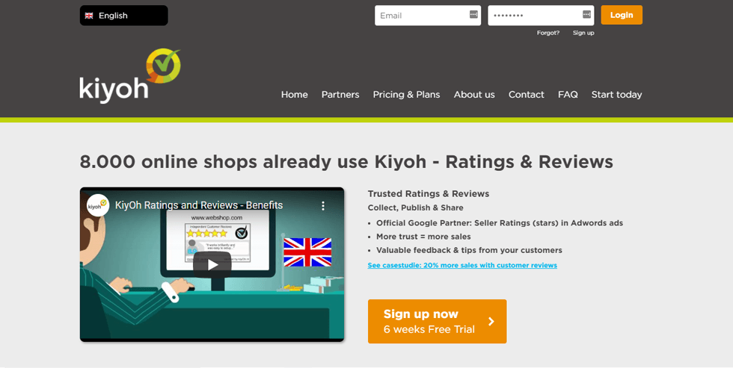Click the UK flag icon beside English
Image resolution: width=733 pixels, height=368 pixels.
coord(89,16)
